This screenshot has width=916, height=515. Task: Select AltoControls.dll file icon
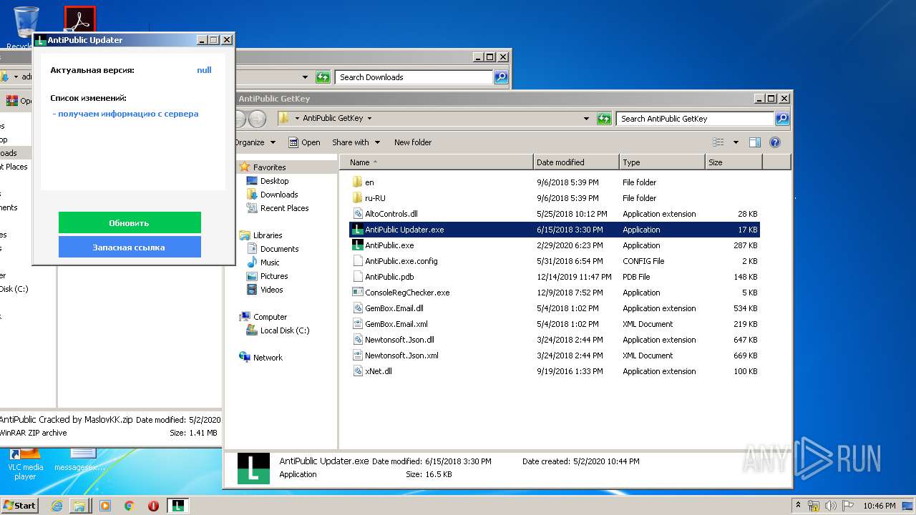(x=359, y=214)
